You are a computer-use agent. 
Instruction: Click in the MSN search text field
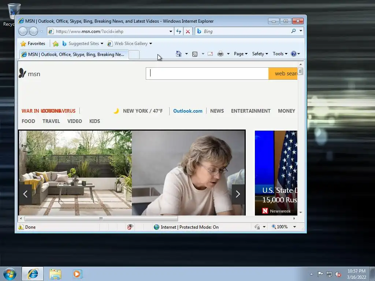click(207, 73)
